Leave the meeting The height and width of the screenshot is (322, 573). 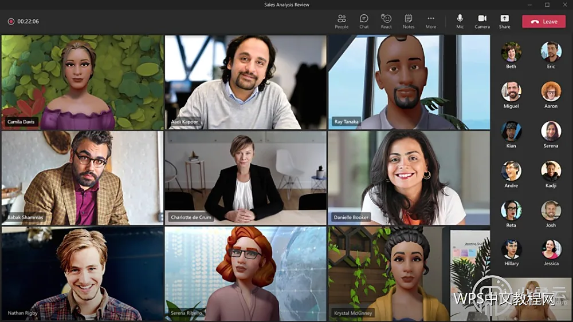coord(544,22)
